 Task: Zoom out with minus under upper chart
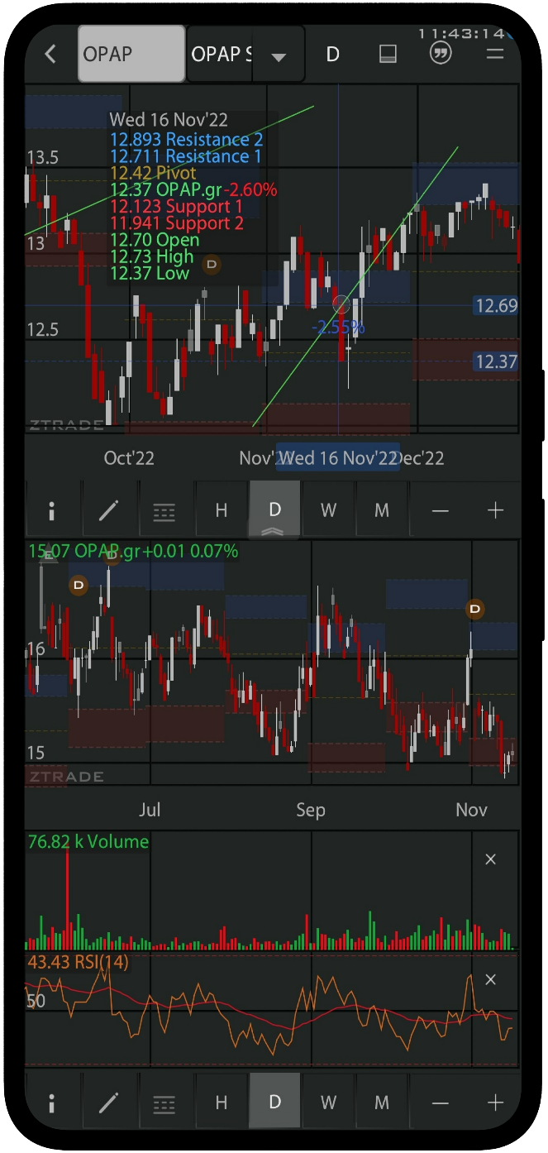pyautogui.click(x=441, y=511)
